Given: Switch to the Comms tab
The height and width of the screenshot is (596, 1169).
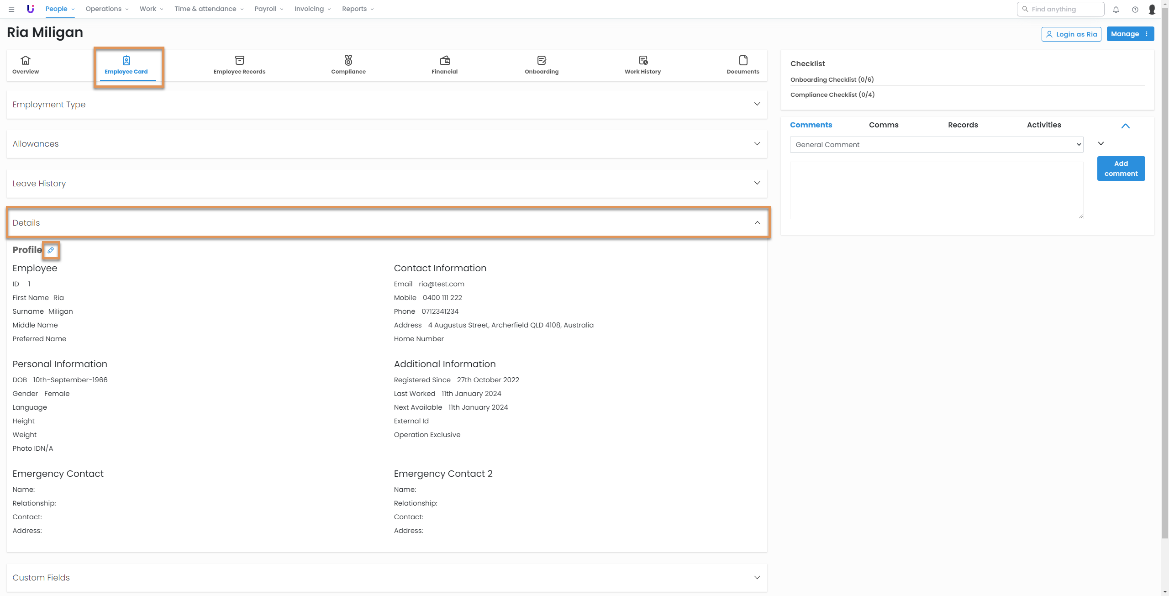Looking at the screenshot, I should [x=883, y=125].
